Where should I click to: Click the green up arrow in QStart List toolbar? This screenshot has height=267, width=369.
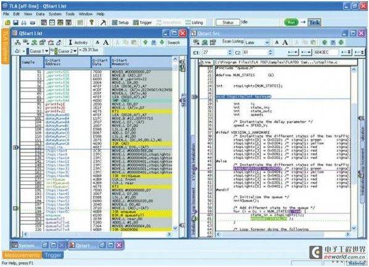tap(145, 43)
